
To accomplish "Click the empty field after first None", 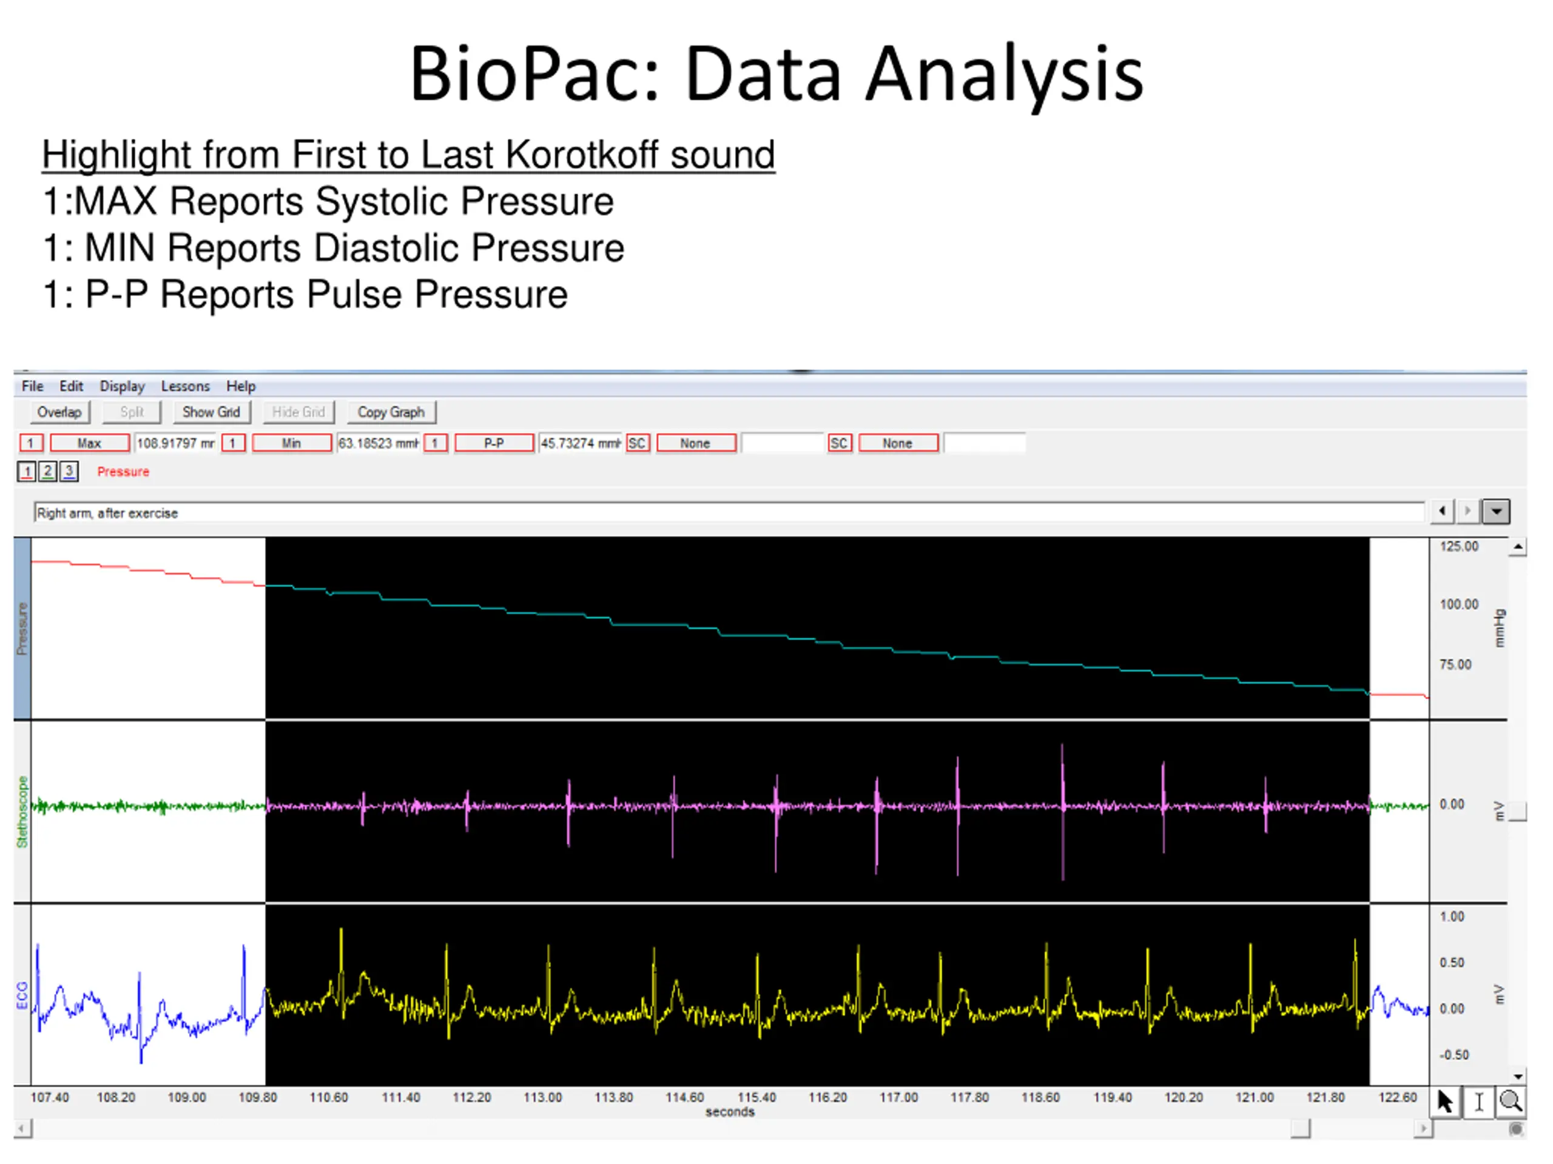I will 782,443.
